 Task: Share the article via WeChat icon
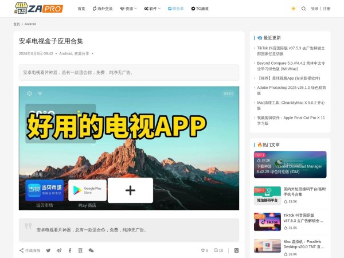(91, 251)
